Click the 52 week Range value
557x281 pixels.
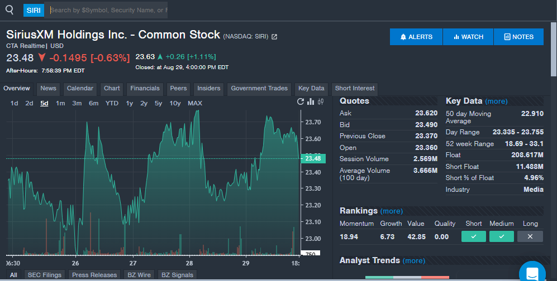(525, 143)
